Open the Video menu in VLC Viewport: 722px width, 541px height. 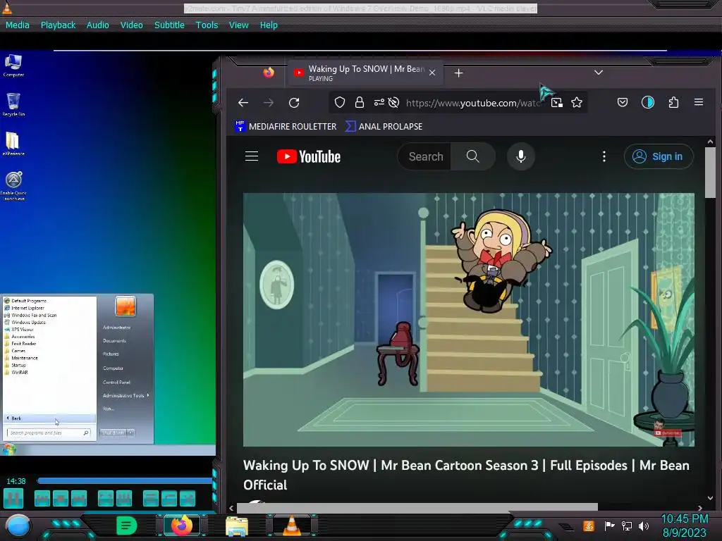pos(132,25)
